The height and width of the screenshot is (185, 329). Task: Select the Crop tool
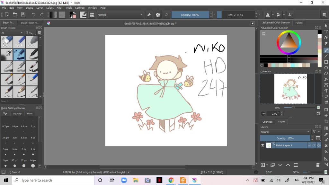(x=326, y=121)
